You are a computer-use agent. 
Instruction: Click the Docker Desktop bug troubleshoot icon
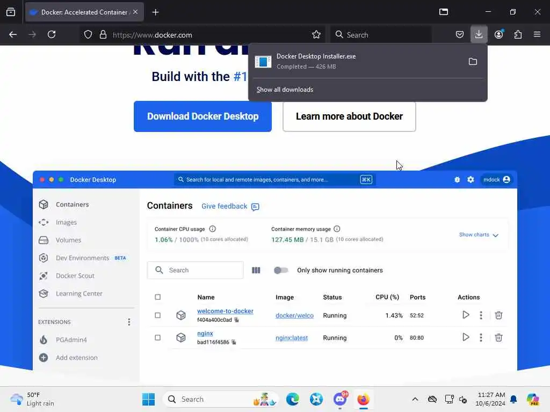pyautogui.click(x=457, y=179)
